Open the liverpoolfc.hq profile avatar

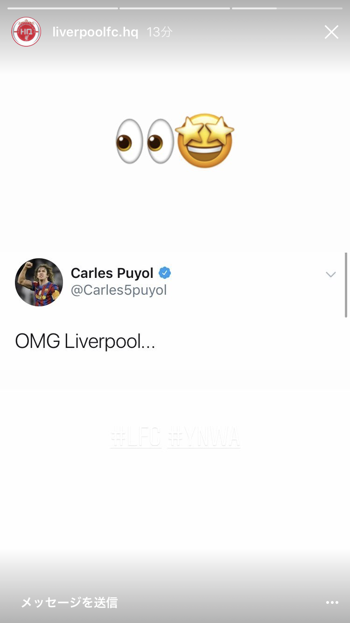(x=26, y=32)
